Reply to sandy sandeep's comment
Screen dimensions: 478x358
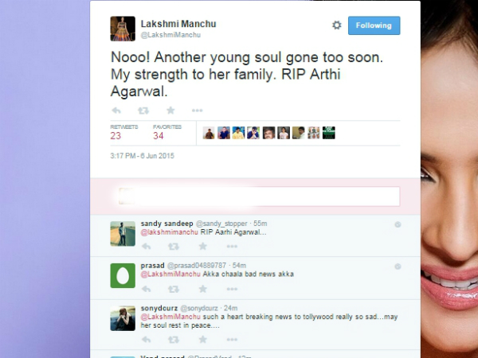[147, 247]
